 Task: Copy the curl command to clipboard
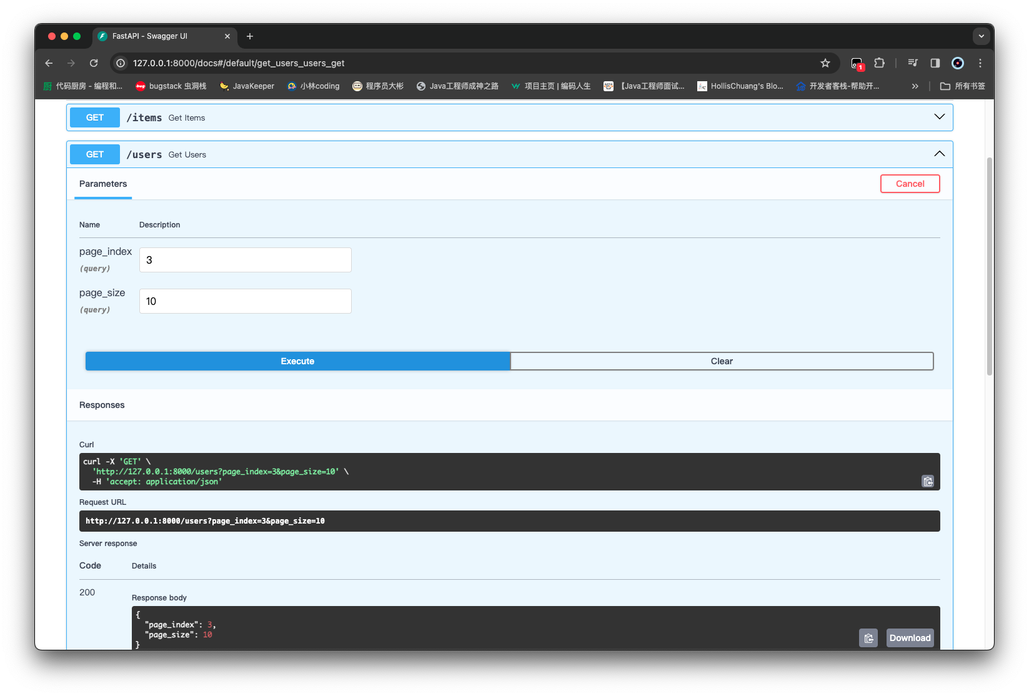[928, 481]
